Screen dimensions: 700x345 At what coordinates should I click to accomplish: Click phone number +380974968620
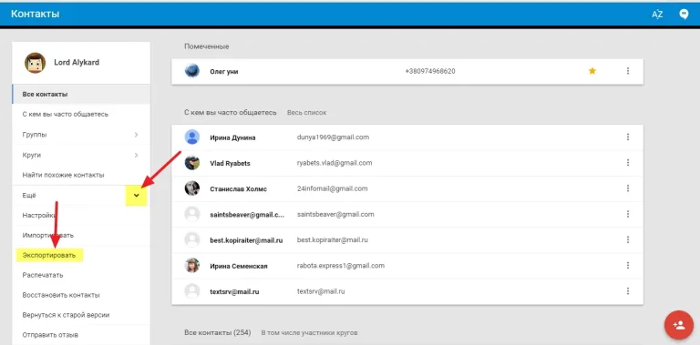pyautogui.click(x=430, y=71)
